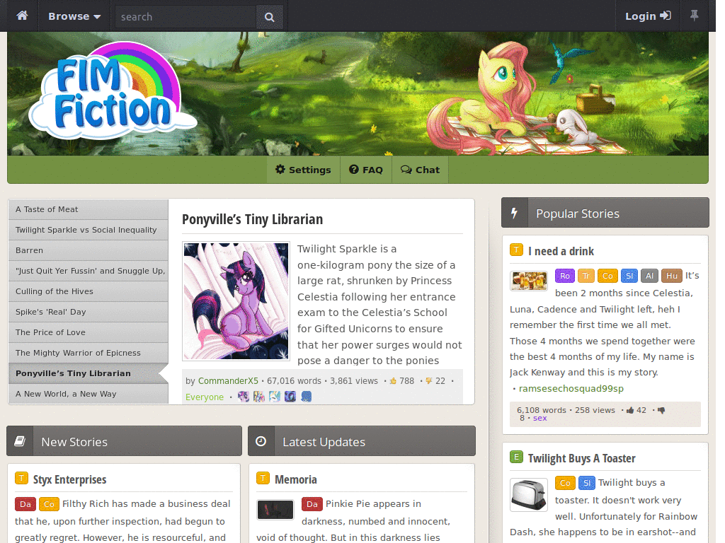The image size is (725, 543).
Task: Click the home icon in navbar
Action: 22,16
